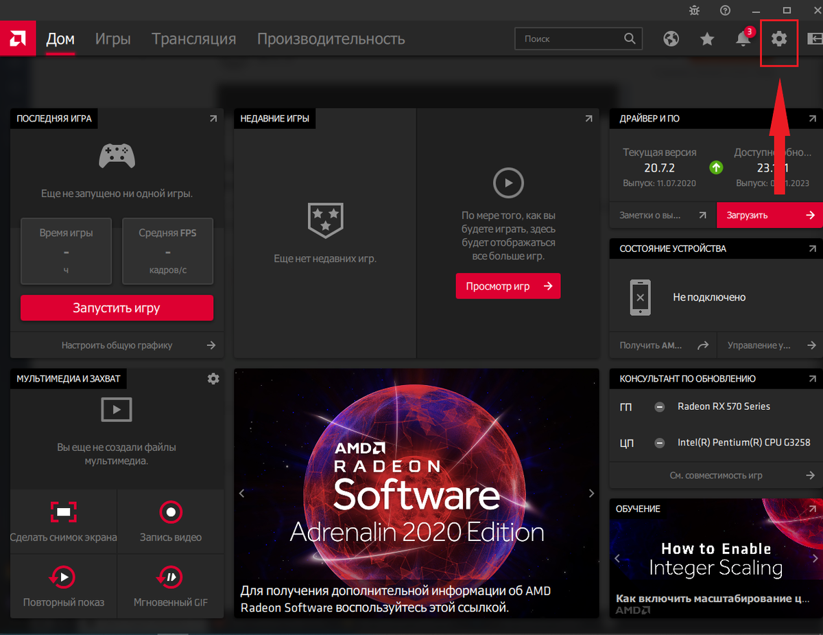Click the Время игры tile
Viewport: 823px width, 635px height.
[x=66, y=251]
